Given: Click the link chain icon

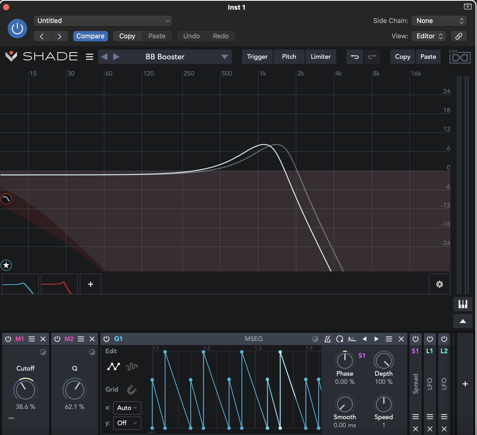Looking at the screenshot, I should click(x=459, y=36).
